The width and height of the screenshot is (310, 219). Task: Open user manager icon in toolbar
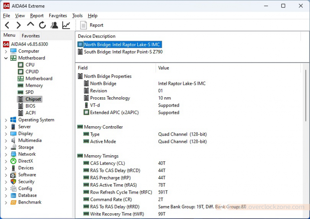(x=54, y=25)
